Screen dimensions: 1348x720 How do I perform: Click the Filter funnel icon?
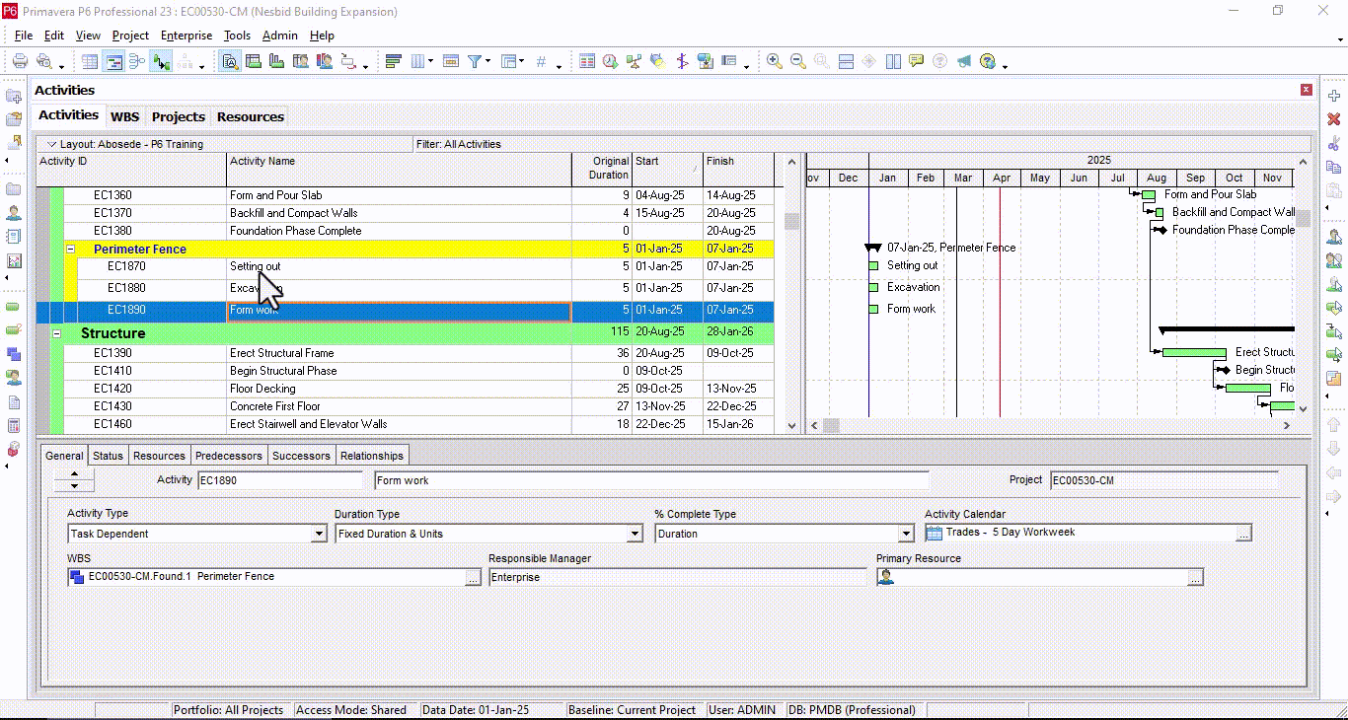475,61
